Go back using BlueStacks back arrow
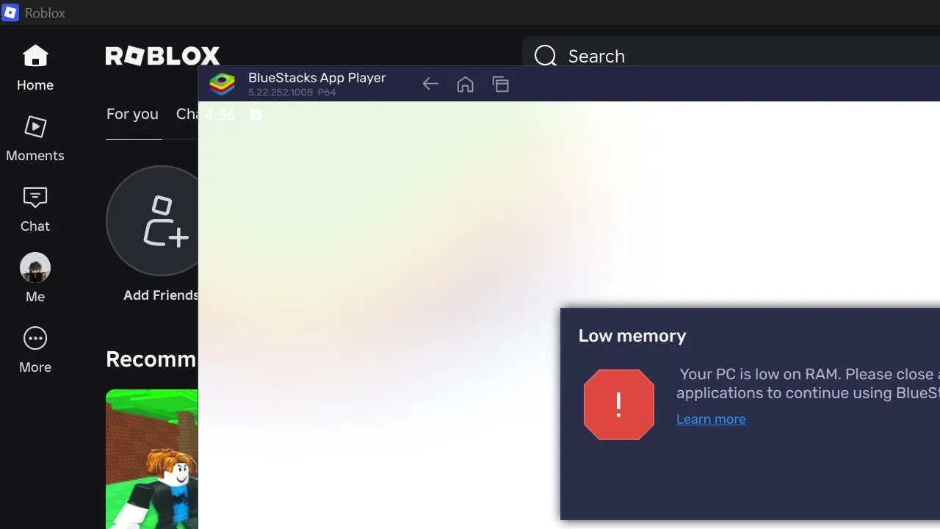The image size is (940, 529). (x=430, y=84)
